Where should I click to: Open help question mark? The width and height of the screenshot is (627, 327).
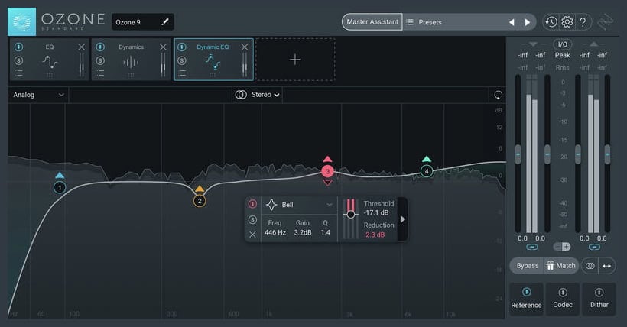[583, 22]
